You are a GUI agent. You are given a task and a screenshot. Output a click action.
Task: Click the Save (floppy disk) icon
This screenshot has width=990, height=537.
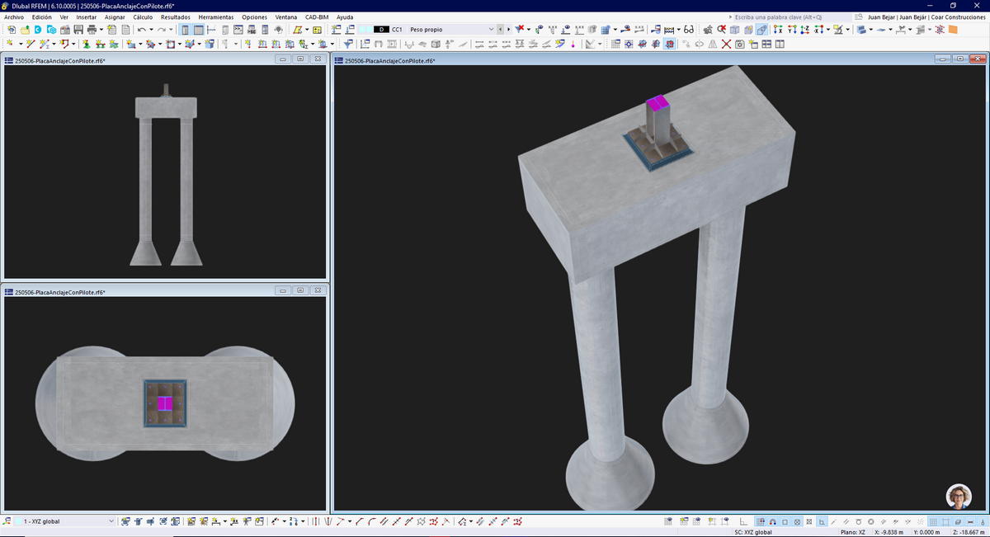coord(78,30)
